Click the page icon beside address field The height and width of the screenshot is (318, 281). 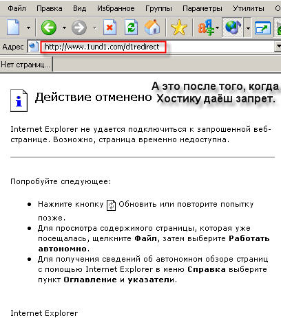coord(34,47)
